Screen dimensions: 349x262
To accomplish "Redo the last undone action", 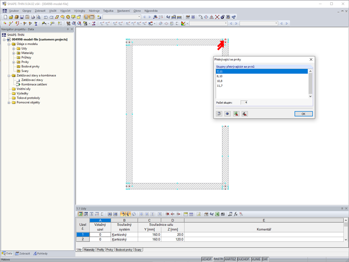I will (x=51, y=17).
